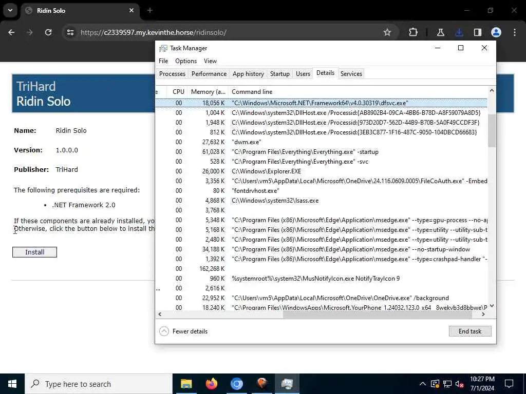Switch to the Services tab
The height and width of the screenshot is (394, 526).
point(351,74)
